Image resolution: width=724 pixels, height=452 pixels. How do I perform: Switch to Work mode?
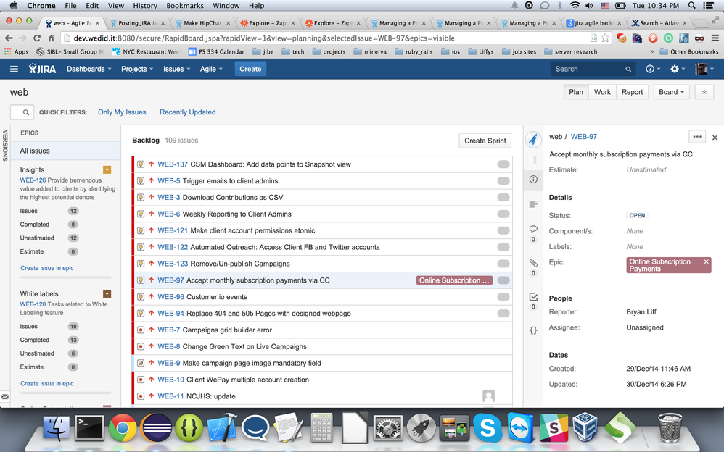(x=602, y=92)
